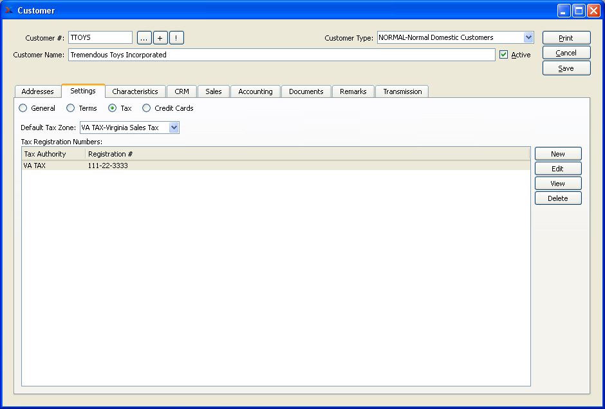Open the Documents tab

click(306, 91)
